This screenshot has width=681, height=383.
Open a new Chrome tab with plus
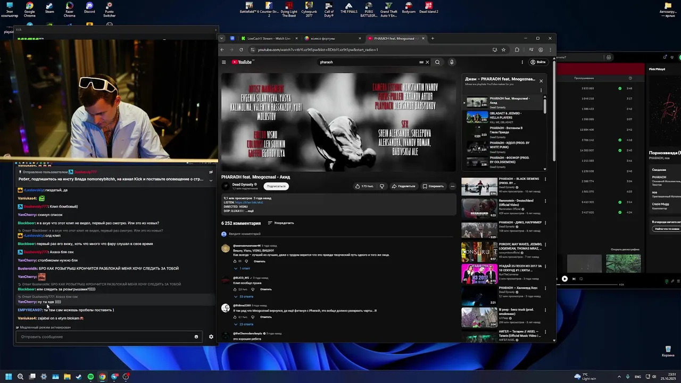click(x=433, y=38)
